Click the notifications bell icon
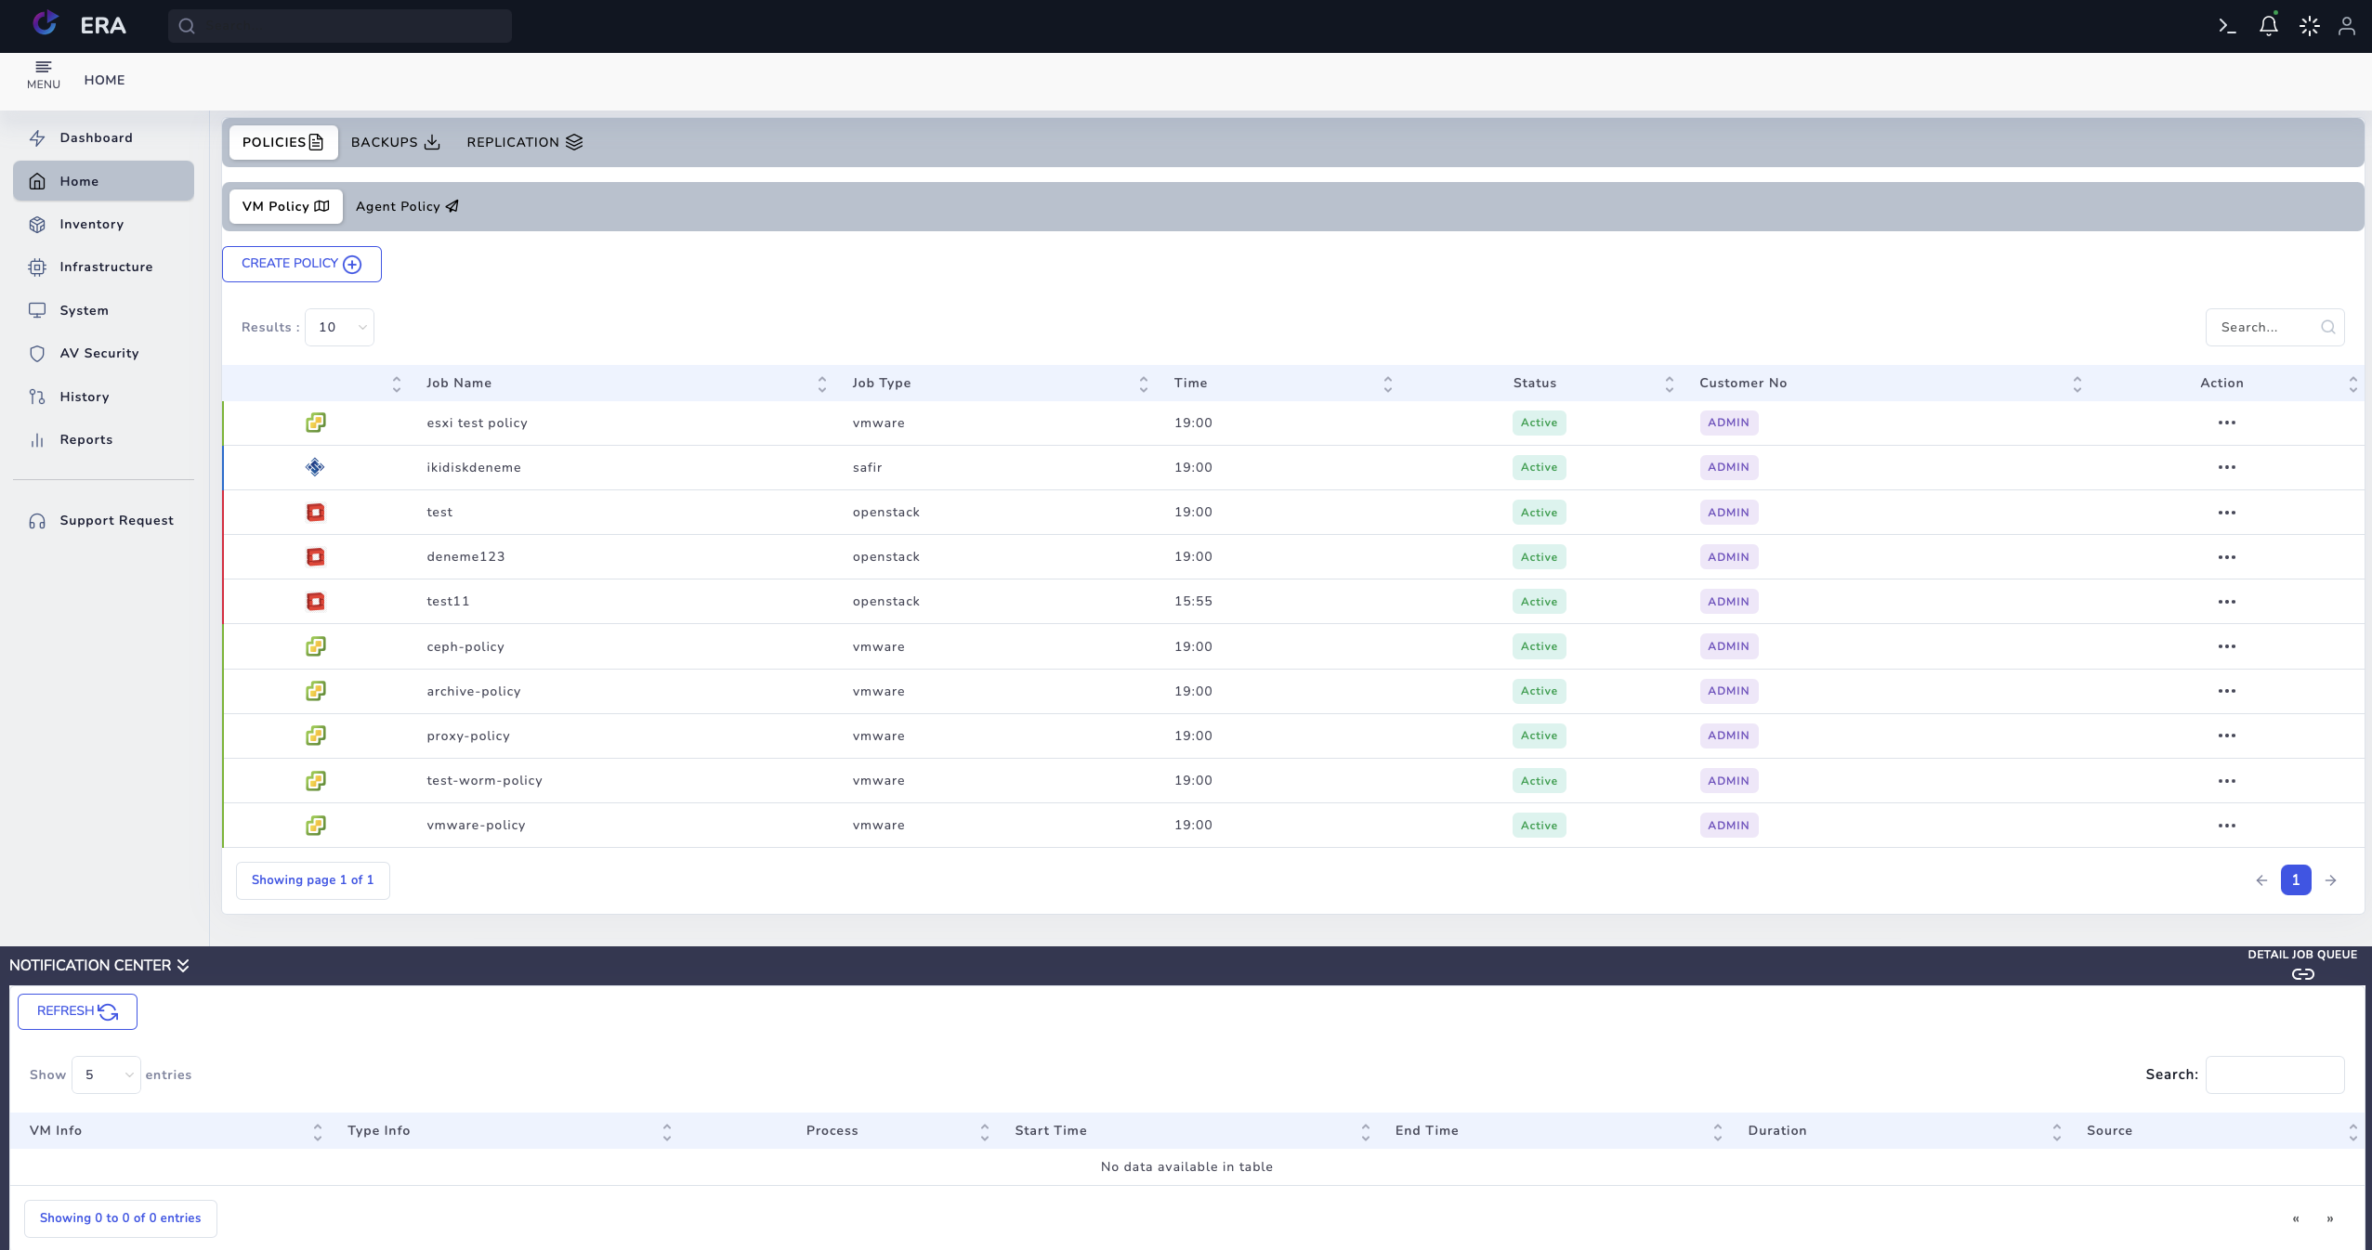The width and height of the screenshot is (2372, 1250). (x=2268, y=26)
